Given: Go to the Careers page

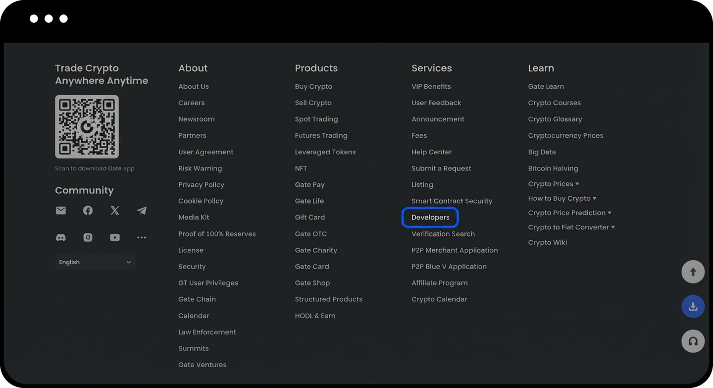Looking at the screenshot, I should pyautogui.click(x=192, y=103).
